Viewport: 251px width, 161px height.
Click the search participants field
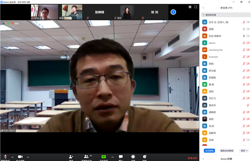226,15
